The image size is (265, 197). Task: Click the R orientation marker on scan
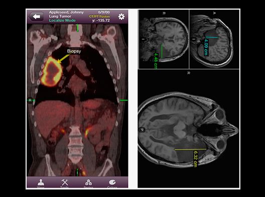point(30,100)
